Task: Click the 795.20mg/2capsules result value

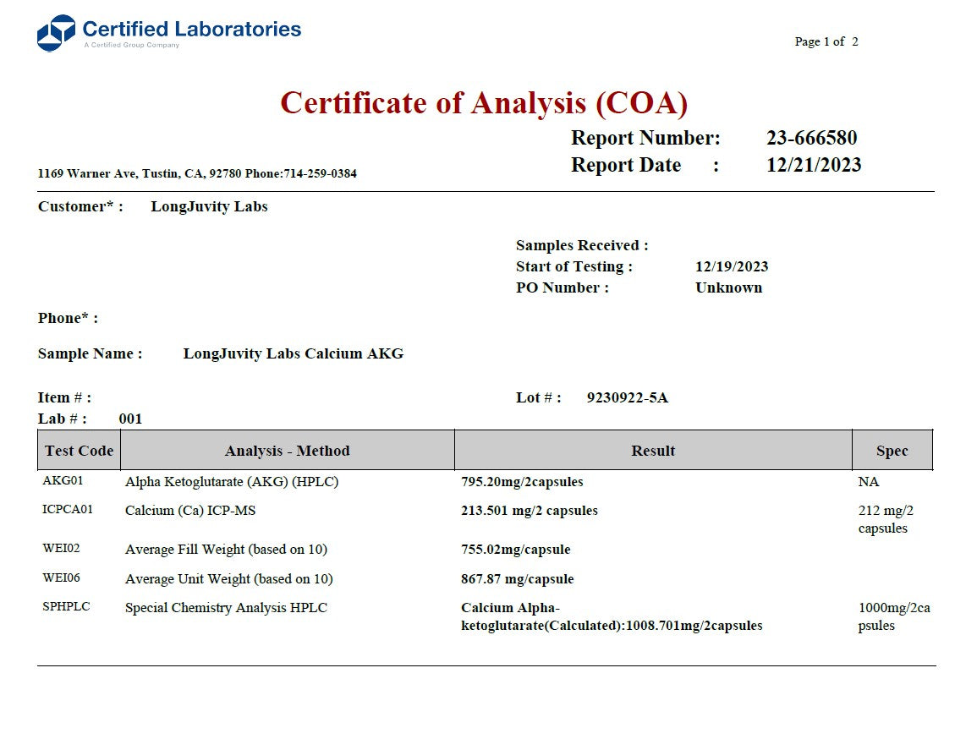Action: [x=522, y=482]
